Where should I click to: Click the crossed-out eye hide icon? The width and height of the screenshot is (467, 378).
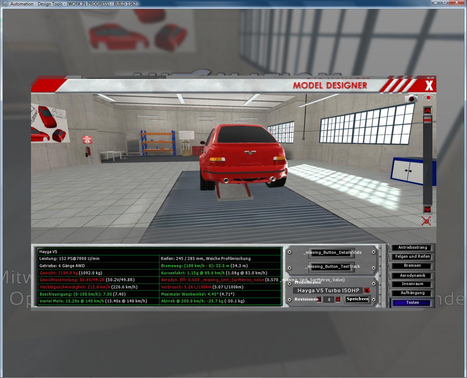coord(426,221)
